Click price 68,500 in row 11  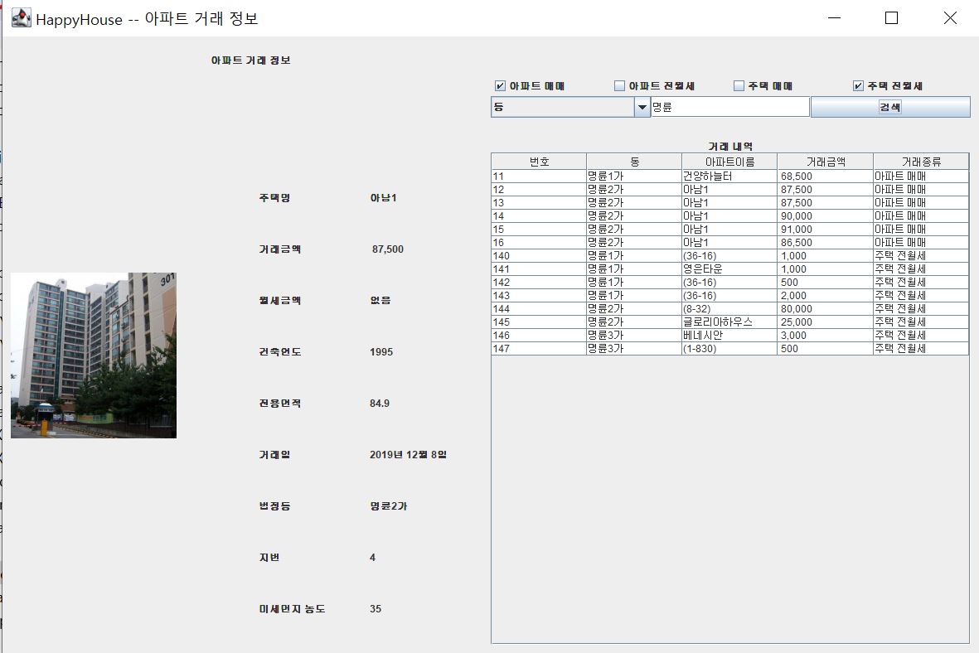pos(796,176)
